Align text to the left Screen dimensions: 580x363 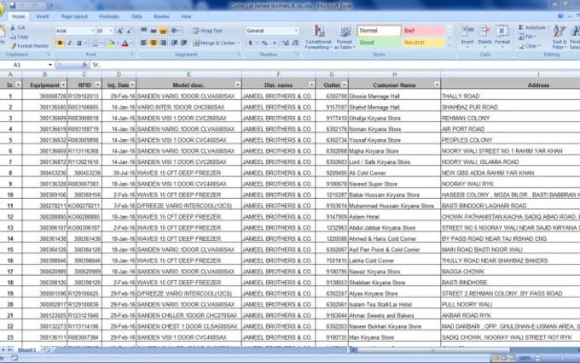click(x=144, y=43)
